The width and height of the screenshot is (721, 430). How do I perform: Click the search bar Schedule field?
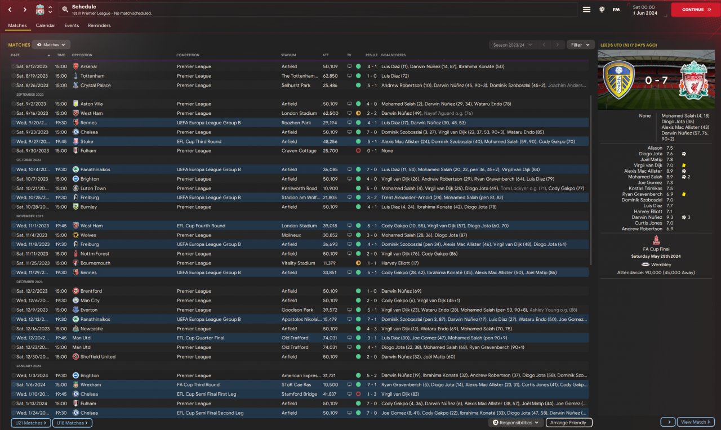point(318,10)
